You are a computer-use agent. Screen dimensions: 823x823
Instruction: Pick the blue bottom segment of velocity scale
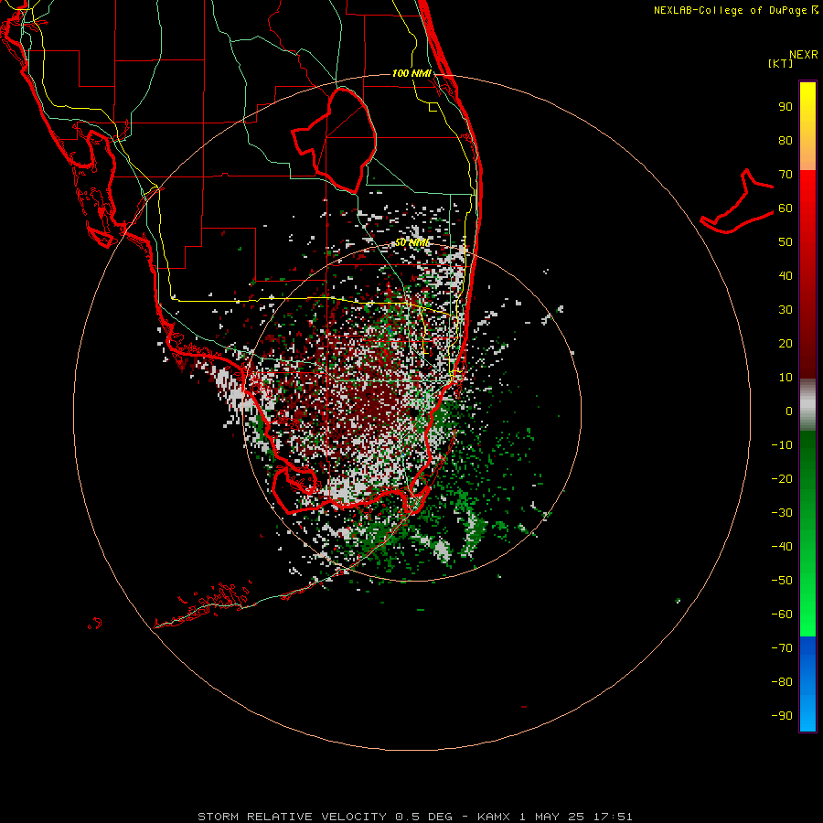coord(807,684)
